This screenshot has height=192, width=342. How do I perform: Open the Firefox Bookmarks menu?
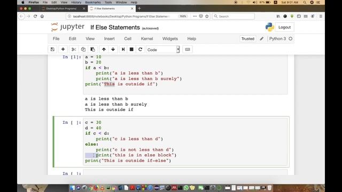pos(93,2)
